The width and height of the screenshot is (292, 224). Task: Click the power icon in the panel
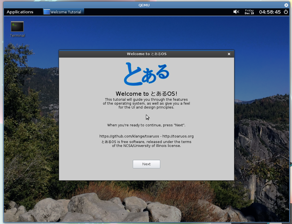pyautogui.click(x=286, y=12)
